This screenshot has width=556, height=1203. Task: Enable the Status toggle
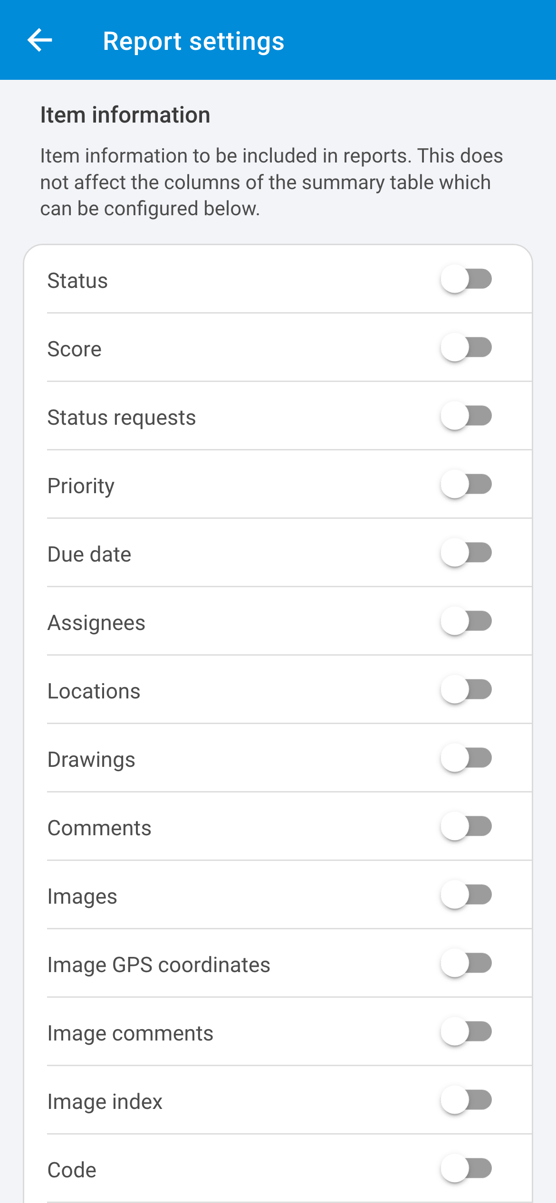(x=466, y=279)
